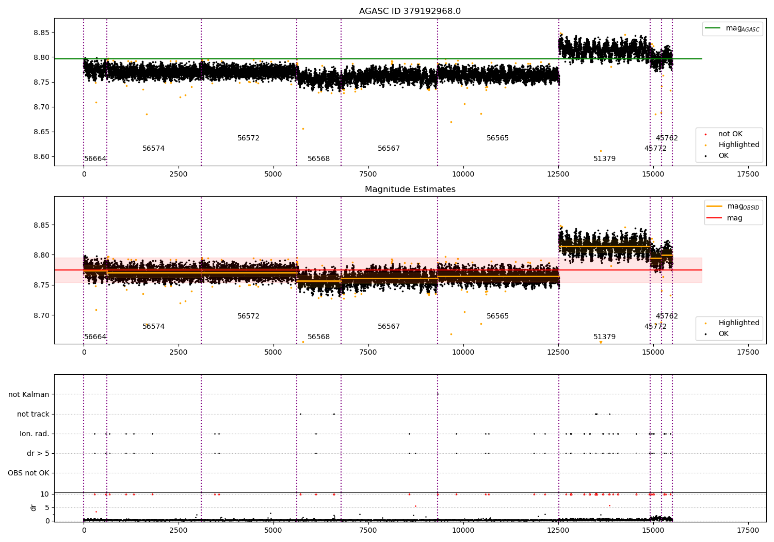774x542 pixels.
Task: Click obsid label 45762 in Magnitude Estimates plot
Action: [x=667, y=316]
